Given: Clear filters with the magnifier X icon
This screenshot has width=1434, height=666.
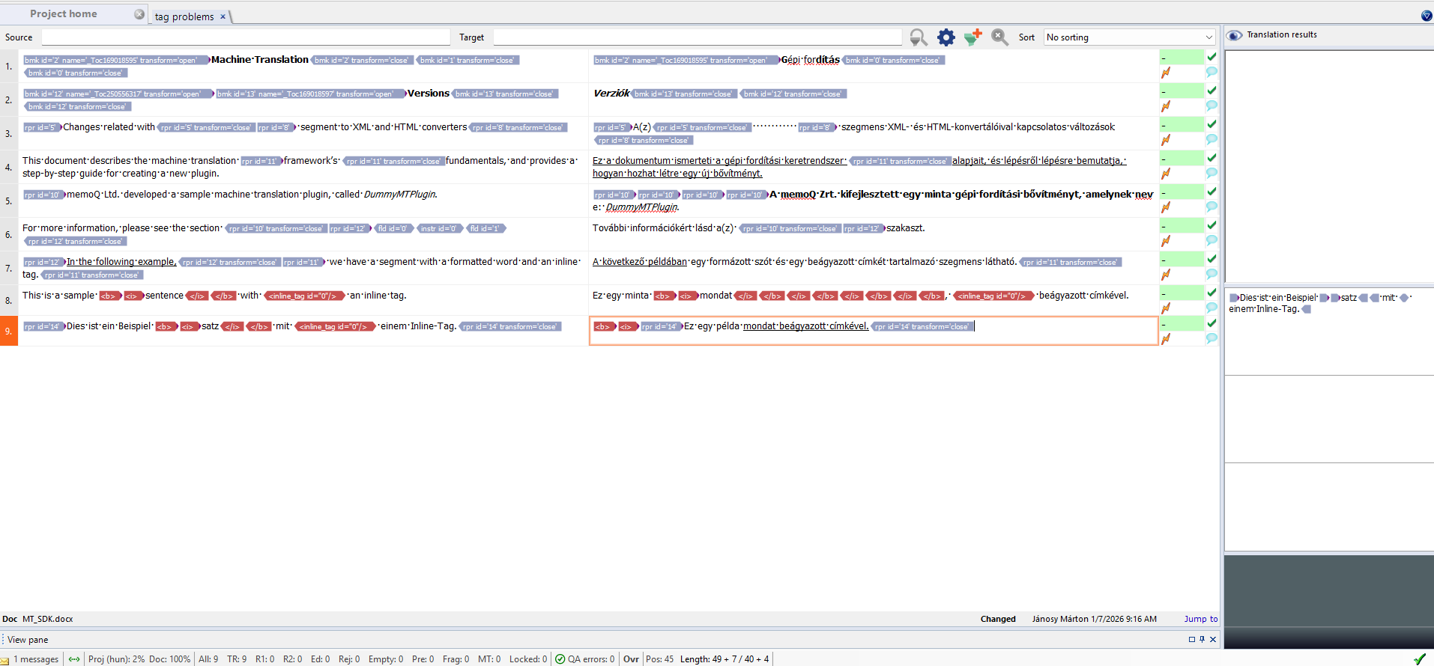Looking at the screenshot, I should [x=999, y=37].
